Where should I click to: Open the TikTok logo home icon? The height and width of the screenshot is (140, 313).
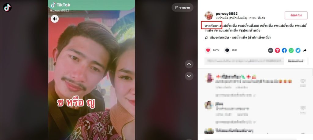coord(7,7)
